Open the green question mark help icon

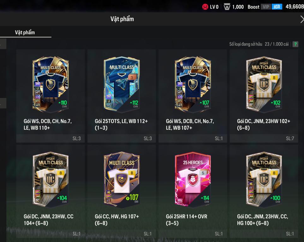point(295,44)
